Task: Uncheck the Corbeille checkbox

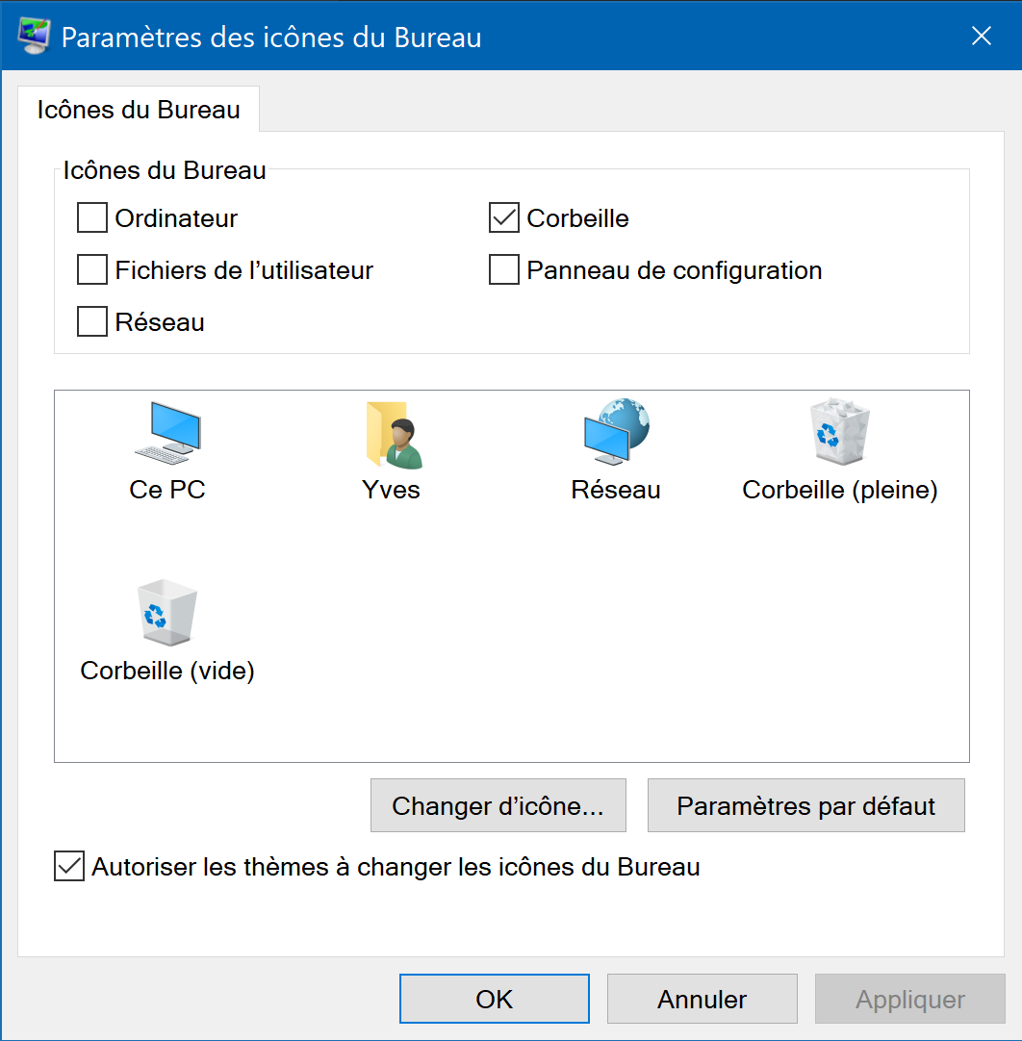Action: pyautogui.click(x=504, y=218)
